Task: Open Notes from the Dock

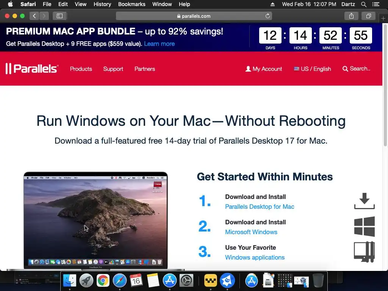Action: (153, 280)
